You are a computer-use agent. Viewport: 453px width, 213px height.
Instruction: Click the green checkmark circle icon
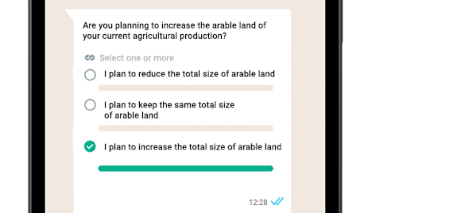pyautogui.click(x=90, y=146)
